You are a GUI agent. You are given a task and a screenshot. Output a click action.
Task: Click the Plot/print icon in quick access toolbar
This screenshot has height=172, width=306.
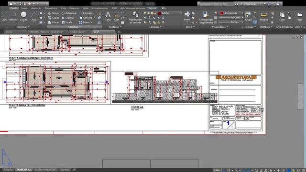30,4
